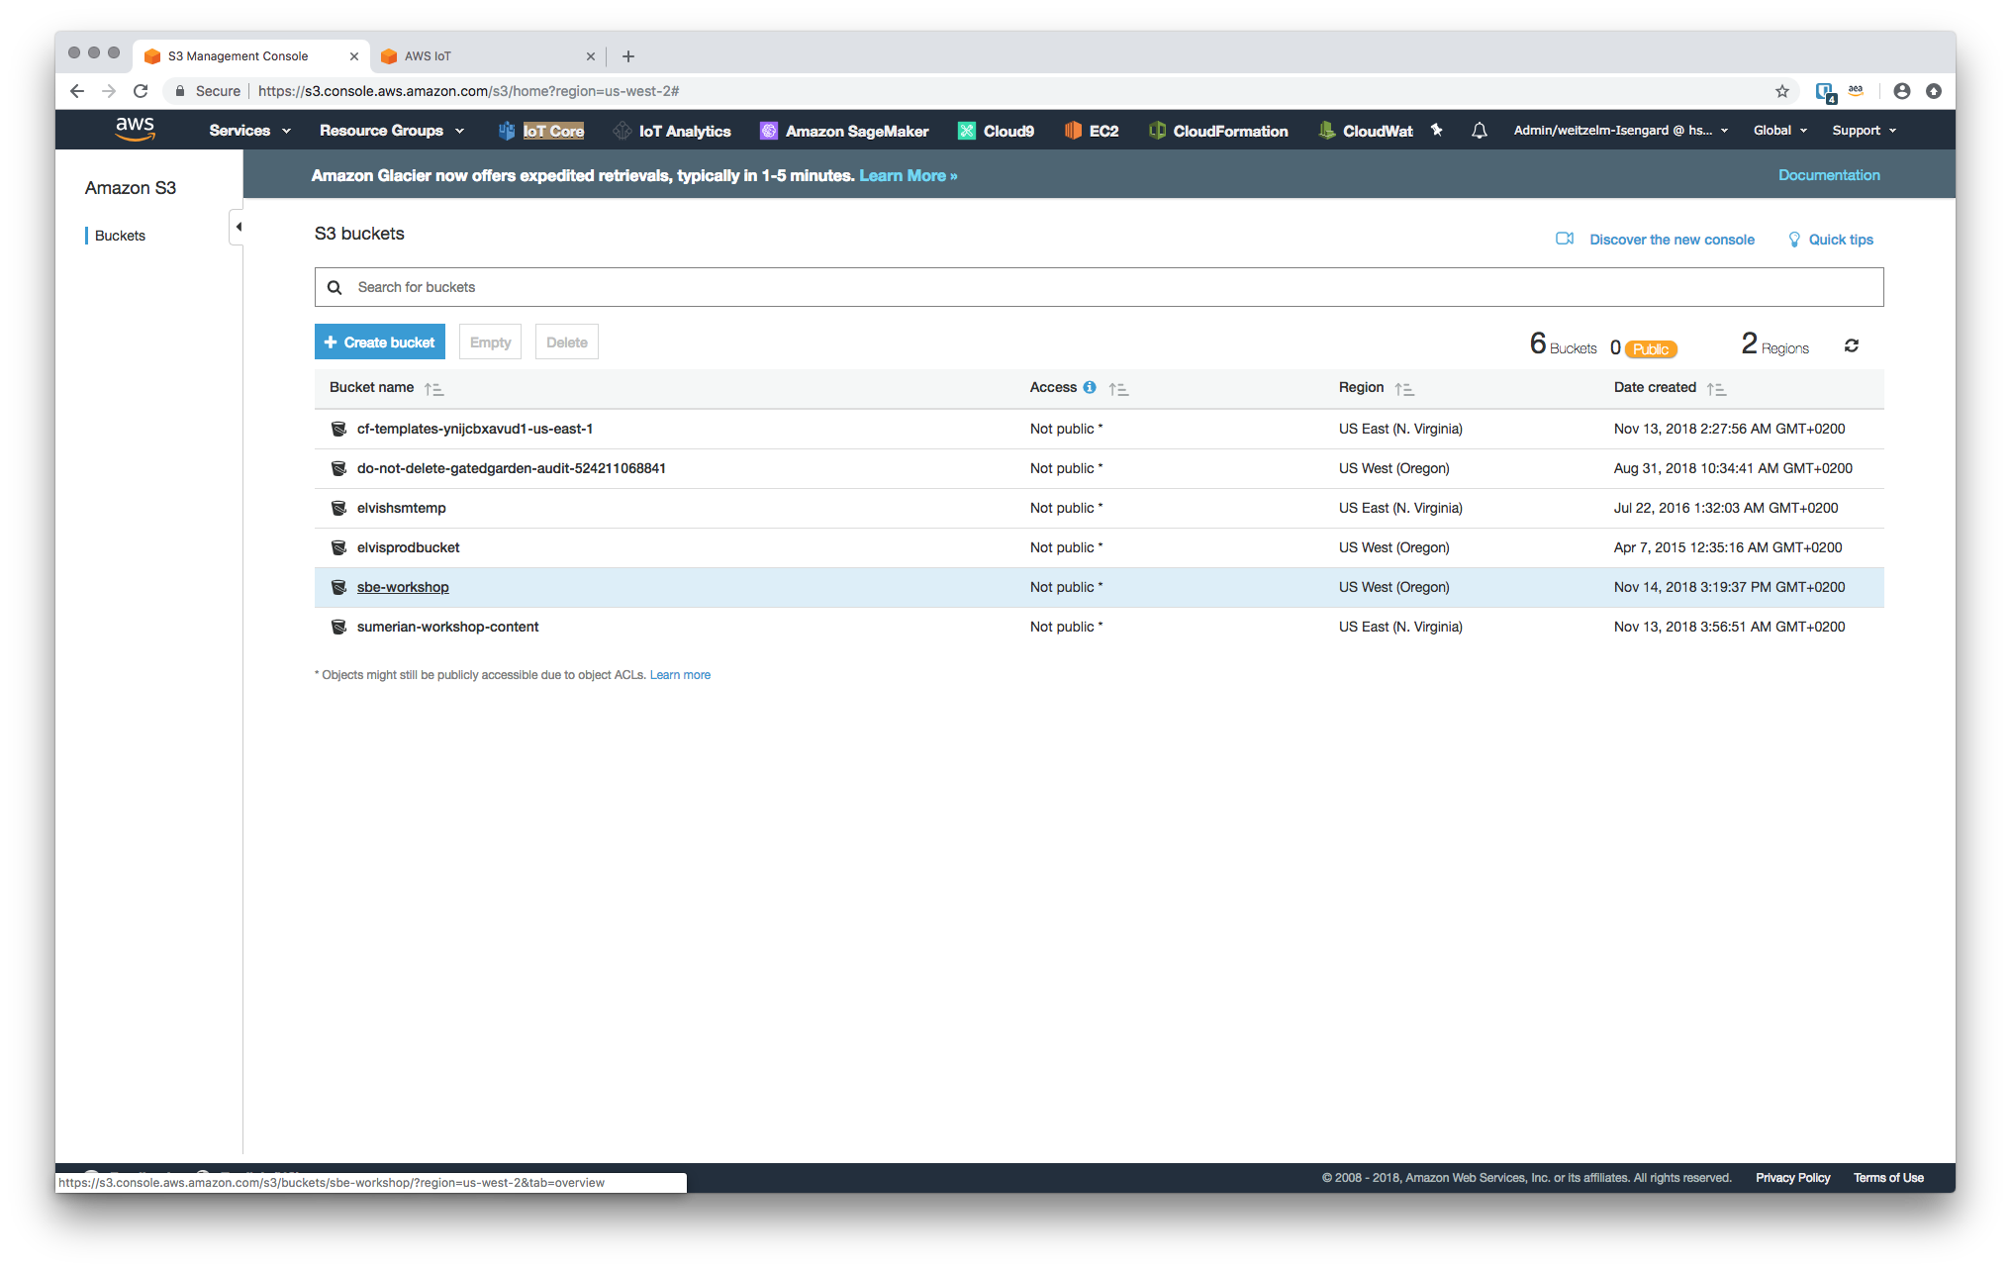The height and width of the screenshot is (1272, 2011).
Task: Collapse the Amazon S3 sidebar
Action: (x=237, y=227)
